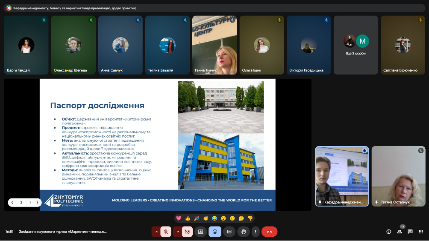Expand video settings arrow beside camera
The height and width of the screenshot is (241, 429).
178,232
